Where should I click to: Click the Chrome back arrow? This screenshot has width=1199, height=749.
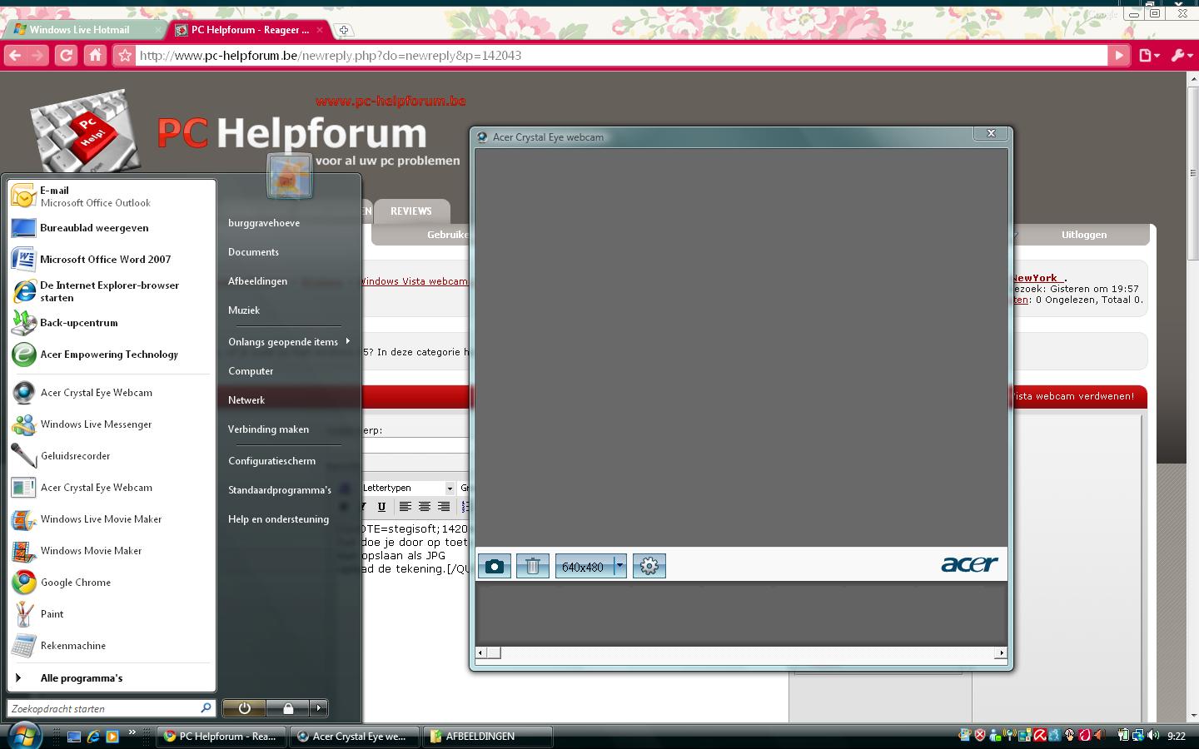pyautogui.click(x=14, y=56)
